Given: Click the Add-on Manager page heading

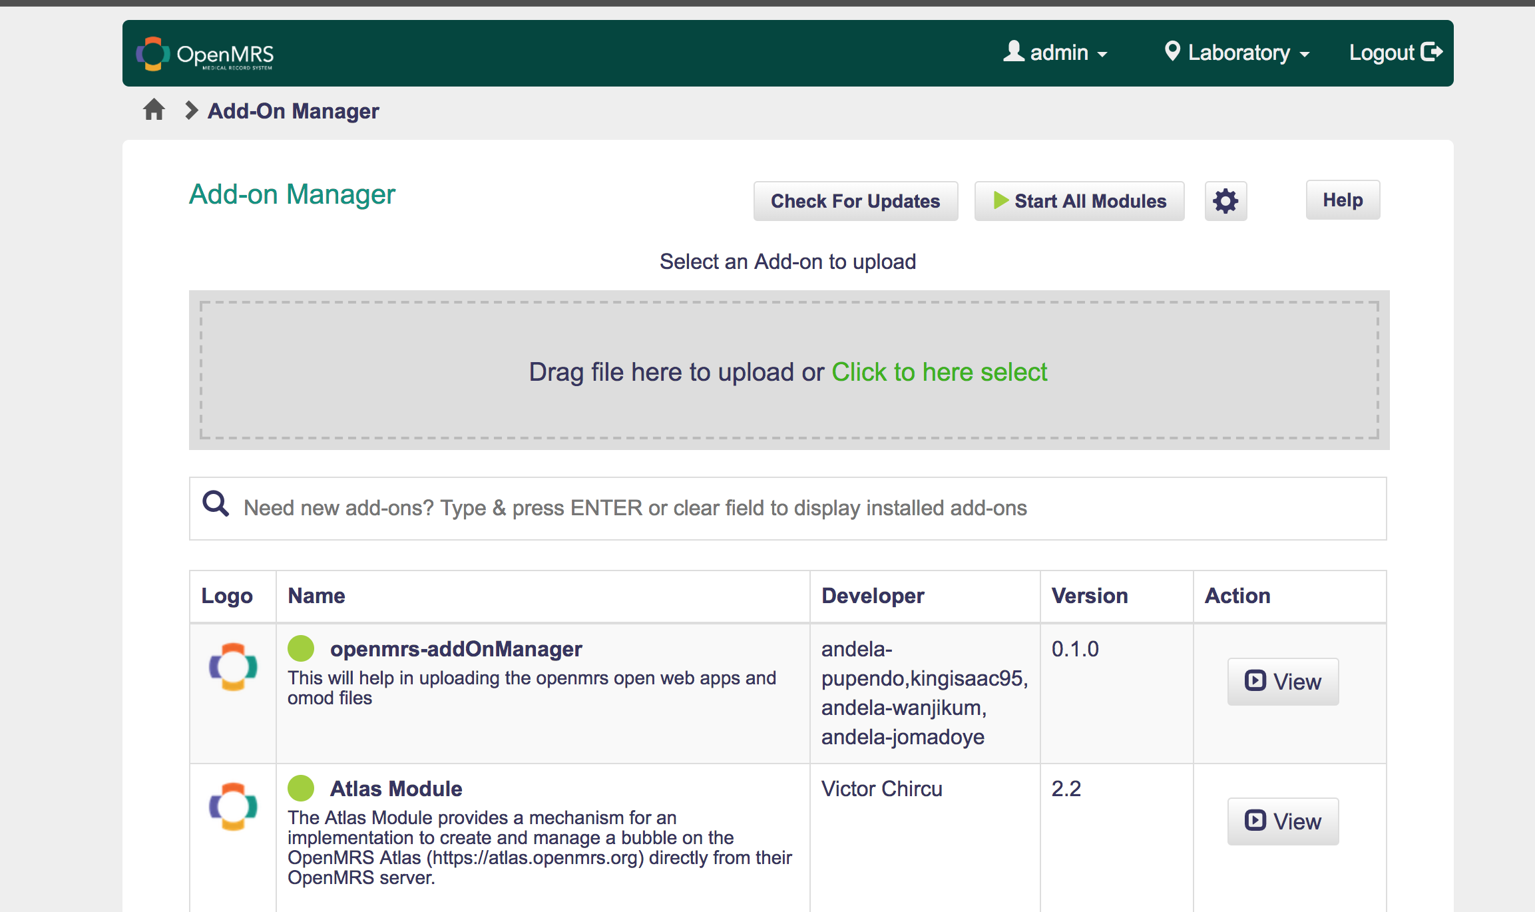Looking at the screenshot, I should point(292,194).
